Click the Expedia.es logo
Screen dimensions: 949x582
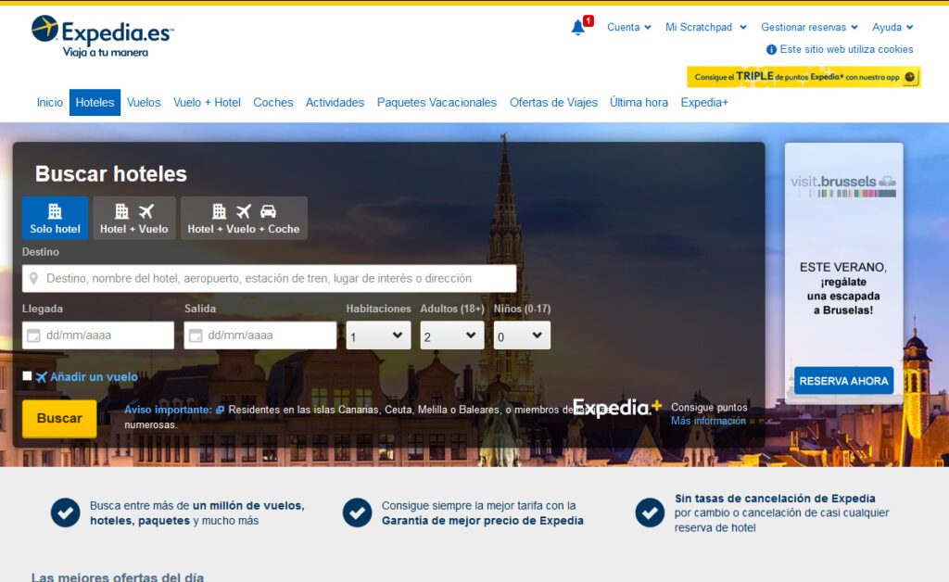click(102, 36)
